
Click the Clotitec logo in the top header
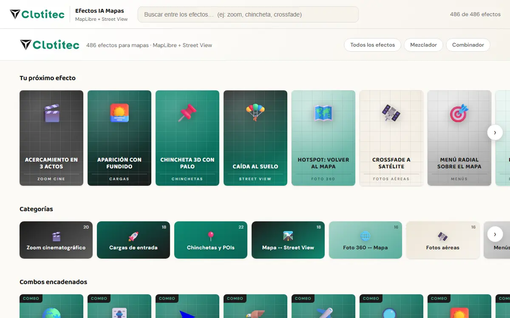tap(37, 14)
